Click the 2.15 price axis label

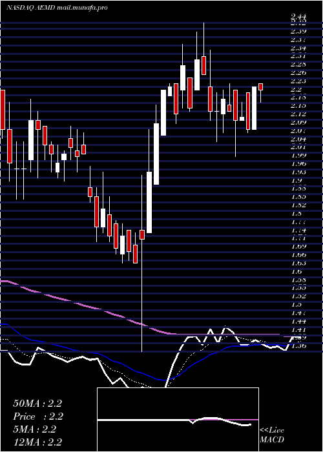point(298,106)
